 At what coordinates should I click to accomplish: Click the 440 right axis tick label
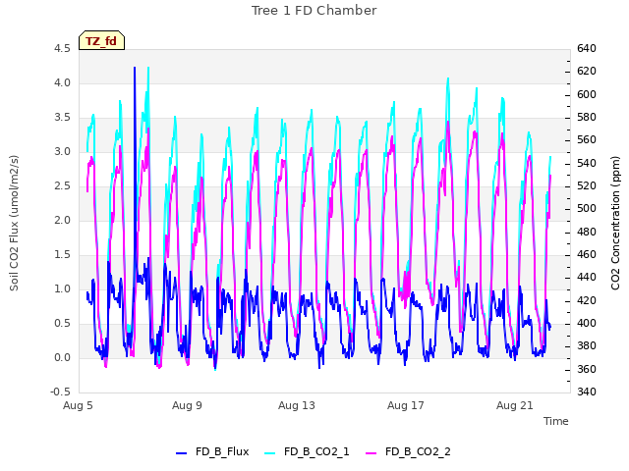pyautogui.click(x=587, y=278)
